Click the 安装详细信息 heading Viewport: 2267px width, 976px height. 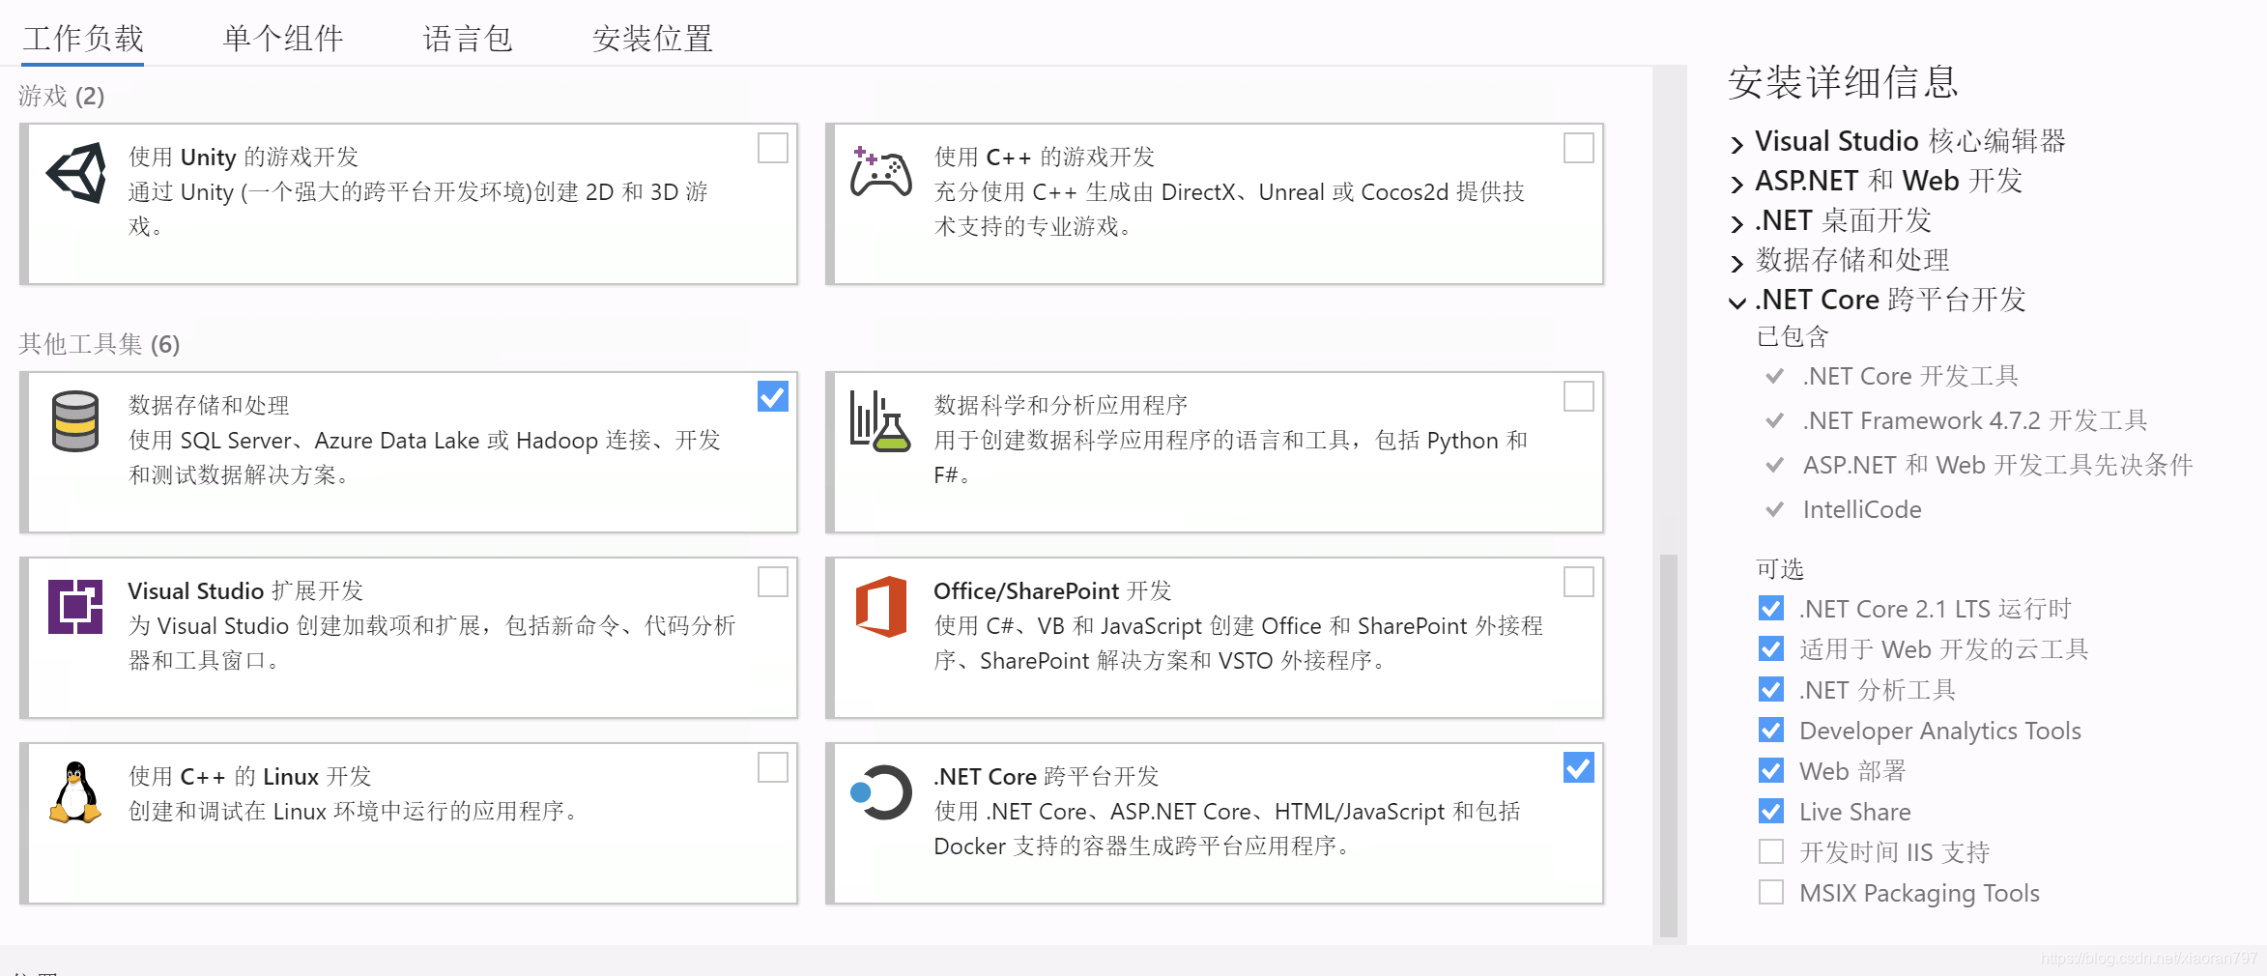click(x=1844, y=82)
